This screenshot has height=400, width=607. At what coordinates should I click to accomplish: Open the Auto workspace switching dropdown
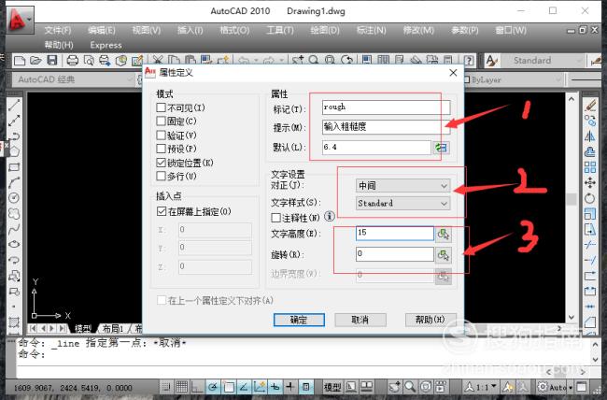tap(555, 387)
